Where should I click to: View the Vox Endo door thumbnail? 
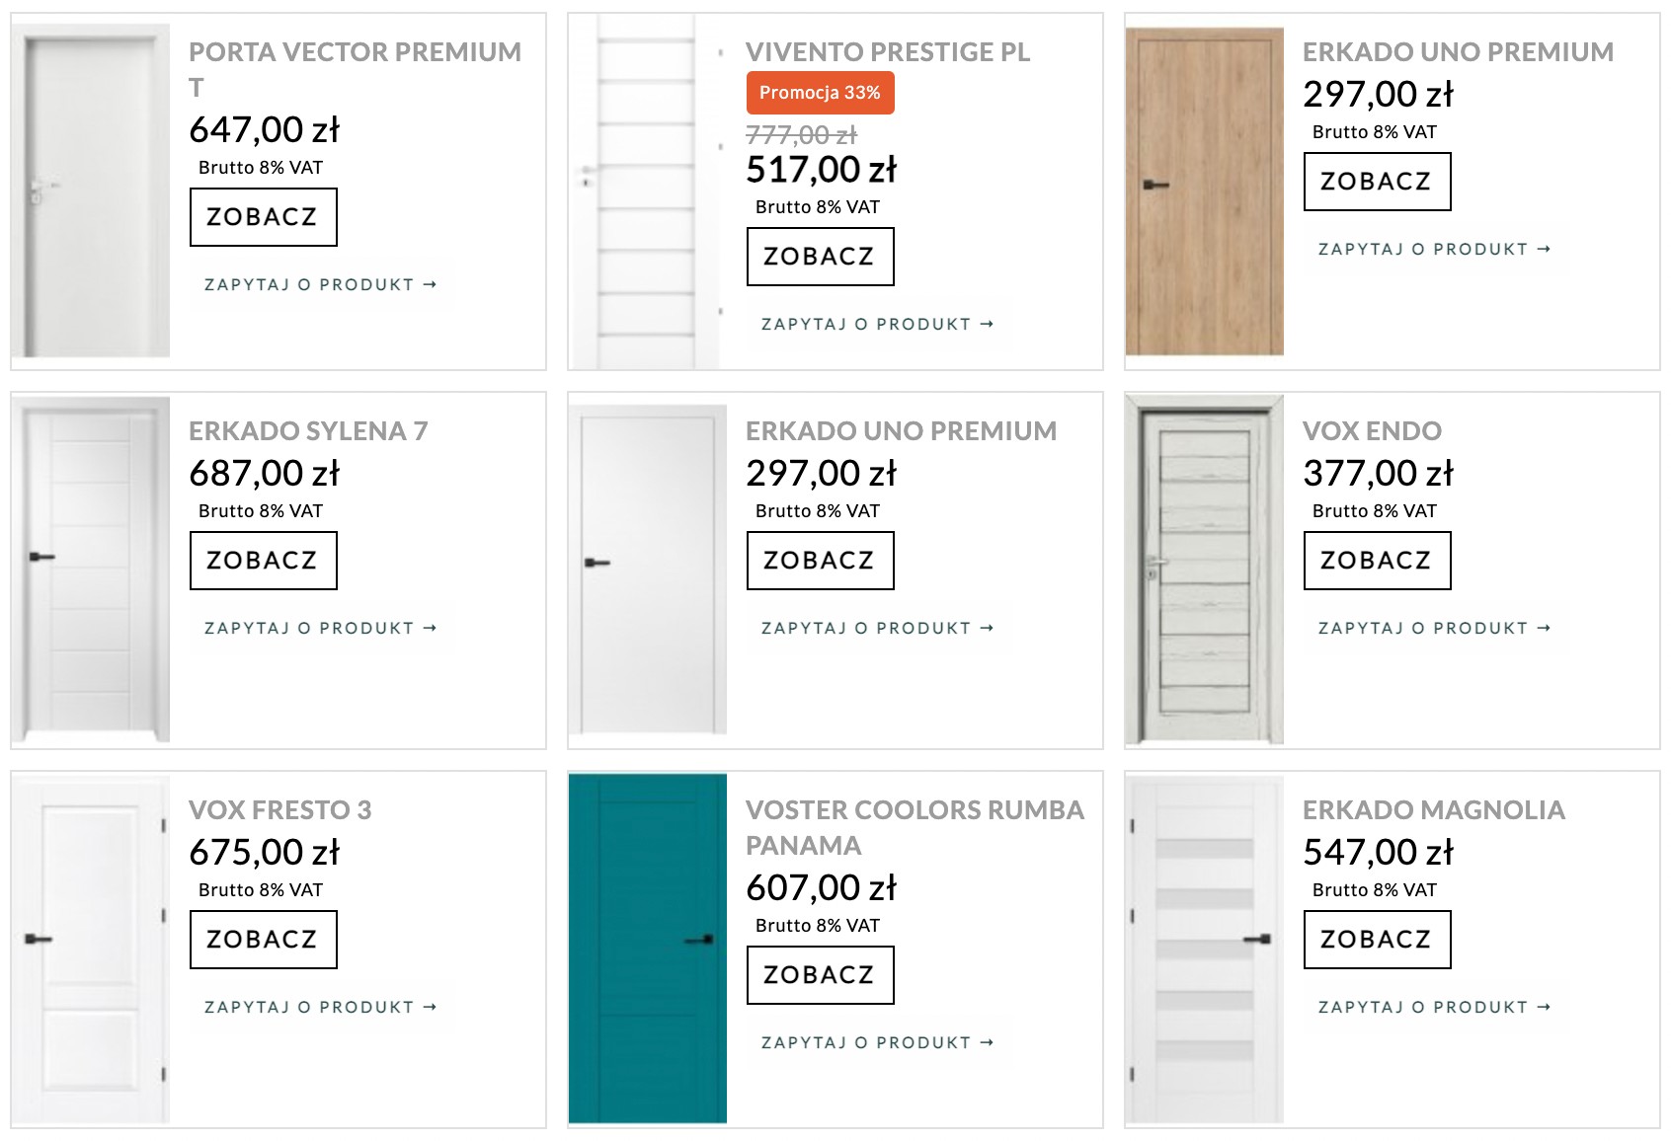[x=1205, y=570]
